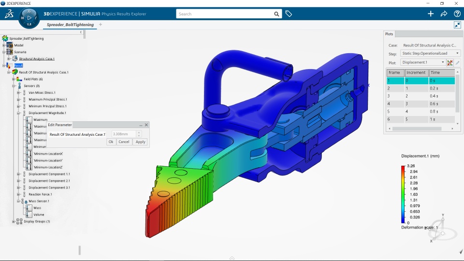This screenshot has width=464, height=261.
Task: Close the Edit Parameter dialog
Action: point(146,125)
